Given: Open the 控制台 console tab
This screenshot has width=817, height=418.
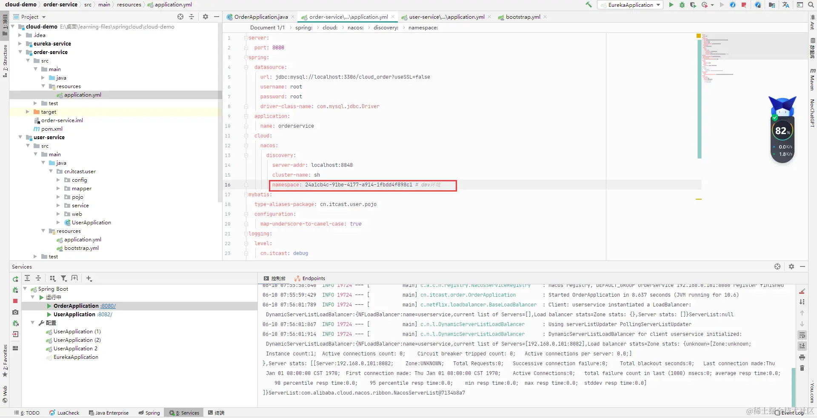Looking at the screenshot, I should [274, 278].
